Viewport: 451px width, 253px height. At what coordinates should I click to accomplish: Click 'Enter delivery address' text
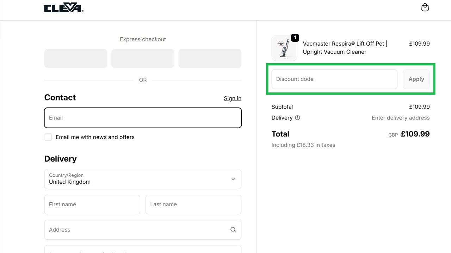401,118
